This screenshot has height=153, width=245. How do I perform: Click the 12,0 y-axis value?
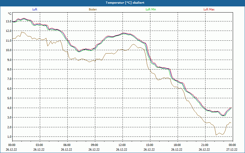[x=9, y=31]
